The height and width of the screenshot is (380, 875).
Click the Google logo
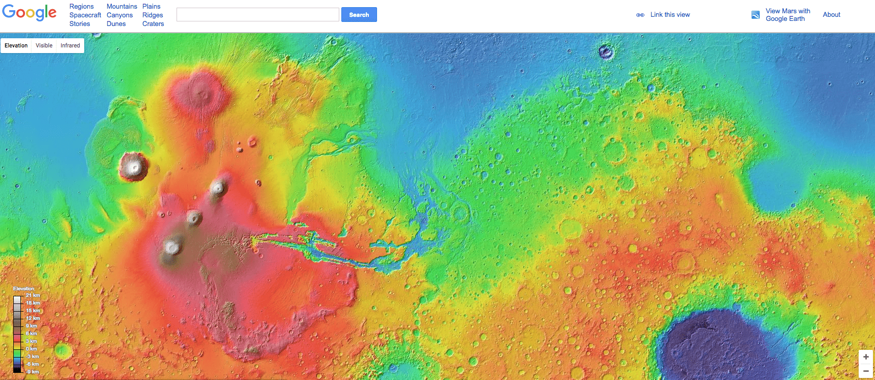pos(30,13)
